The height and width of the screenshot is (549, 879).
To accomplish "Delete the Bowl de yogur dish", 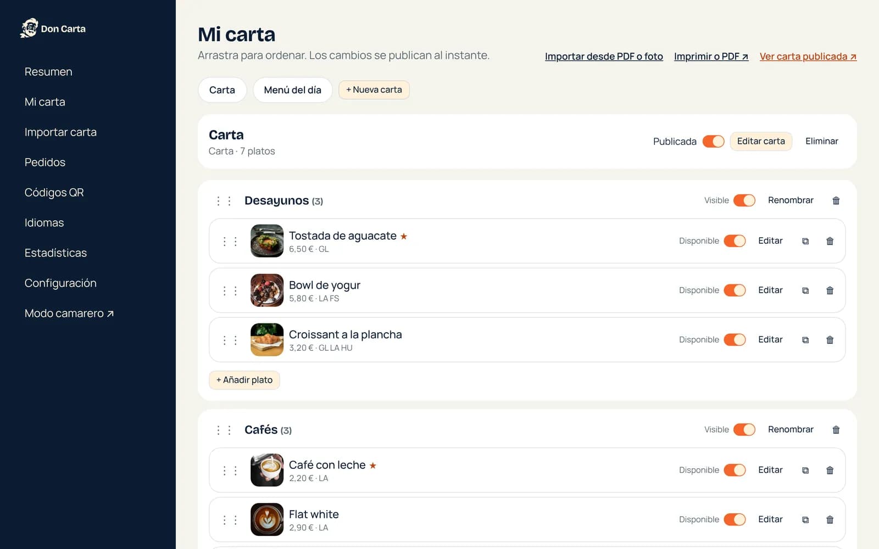I will click(830, 290).
